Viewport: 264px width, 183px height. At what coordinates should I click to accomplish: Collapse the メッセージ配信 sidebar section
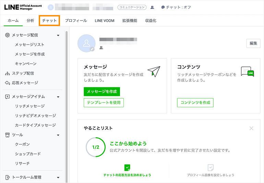[x=58, y=35]
